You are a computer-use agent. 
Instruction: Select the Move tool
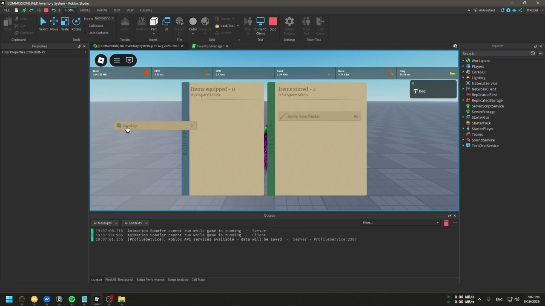pyautogui.click(x=54, y=24)
